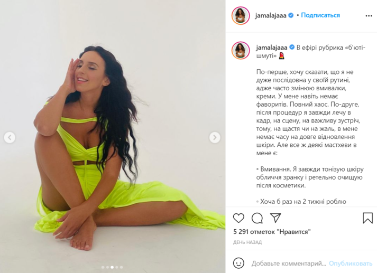Open profile avatar beside the caption
Viewport: 377px width, 273px height.
click(241, 50)
